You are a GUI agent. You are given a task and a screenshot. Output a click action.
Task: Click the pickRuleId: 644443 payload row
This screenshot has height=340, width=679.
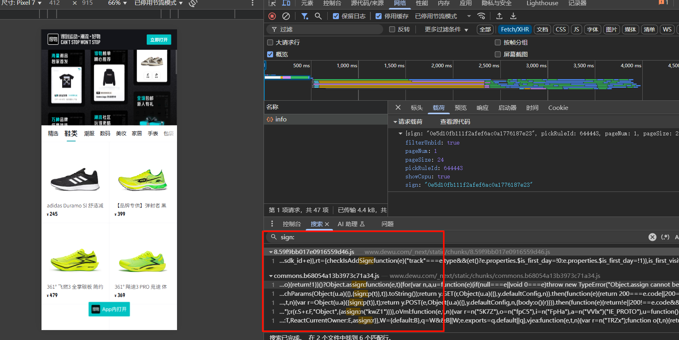coord(434,168)
